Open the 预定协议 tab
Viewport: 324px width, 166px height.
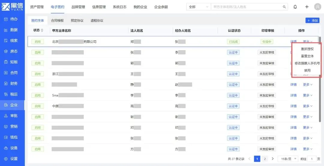click(77, 21)
